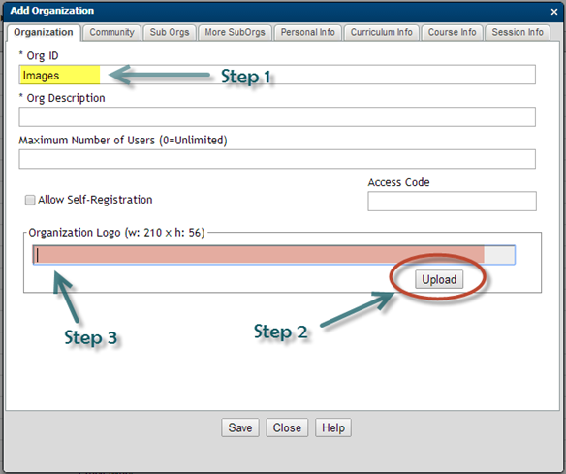Open the Curriculum Info tab
The image size is (566, 474).
point(381,33)
